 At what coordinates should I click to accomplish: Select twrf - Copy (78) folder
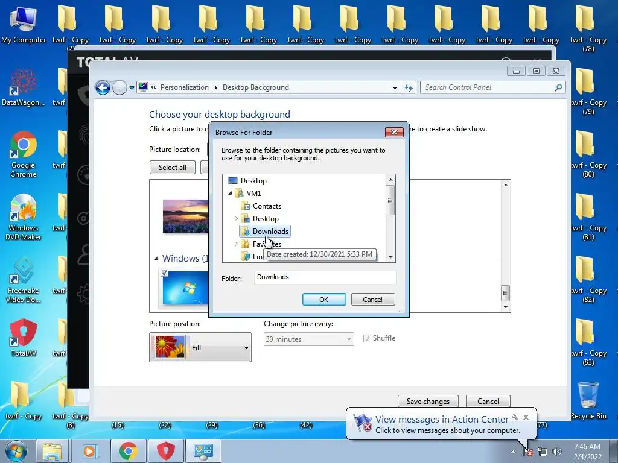click(x=588, y=29)
